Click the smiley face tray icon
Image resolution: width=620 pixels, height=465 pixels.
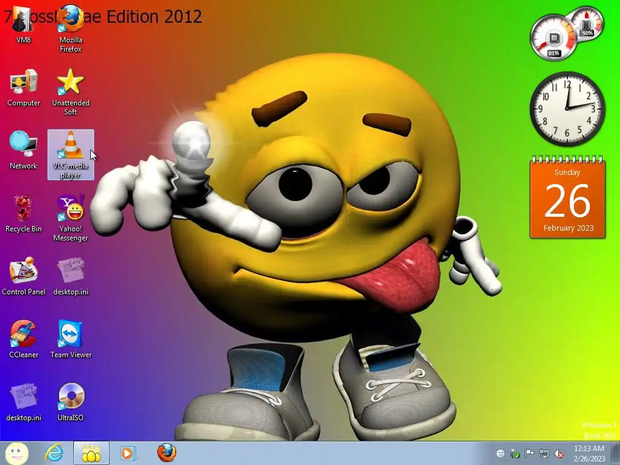point(501,453)
